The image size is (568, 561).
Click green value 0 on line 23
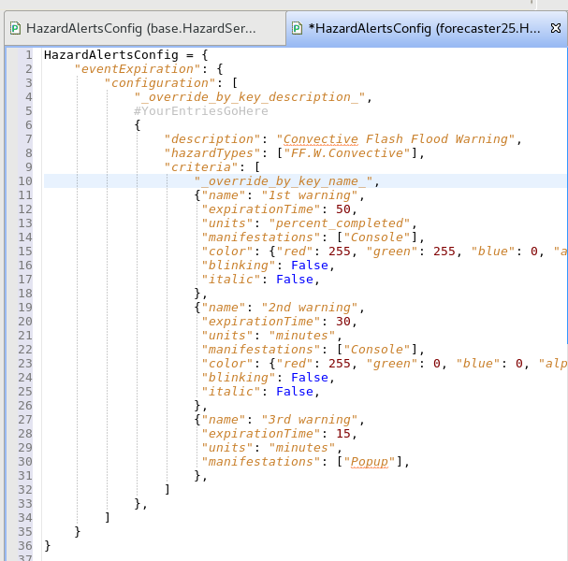436,364
